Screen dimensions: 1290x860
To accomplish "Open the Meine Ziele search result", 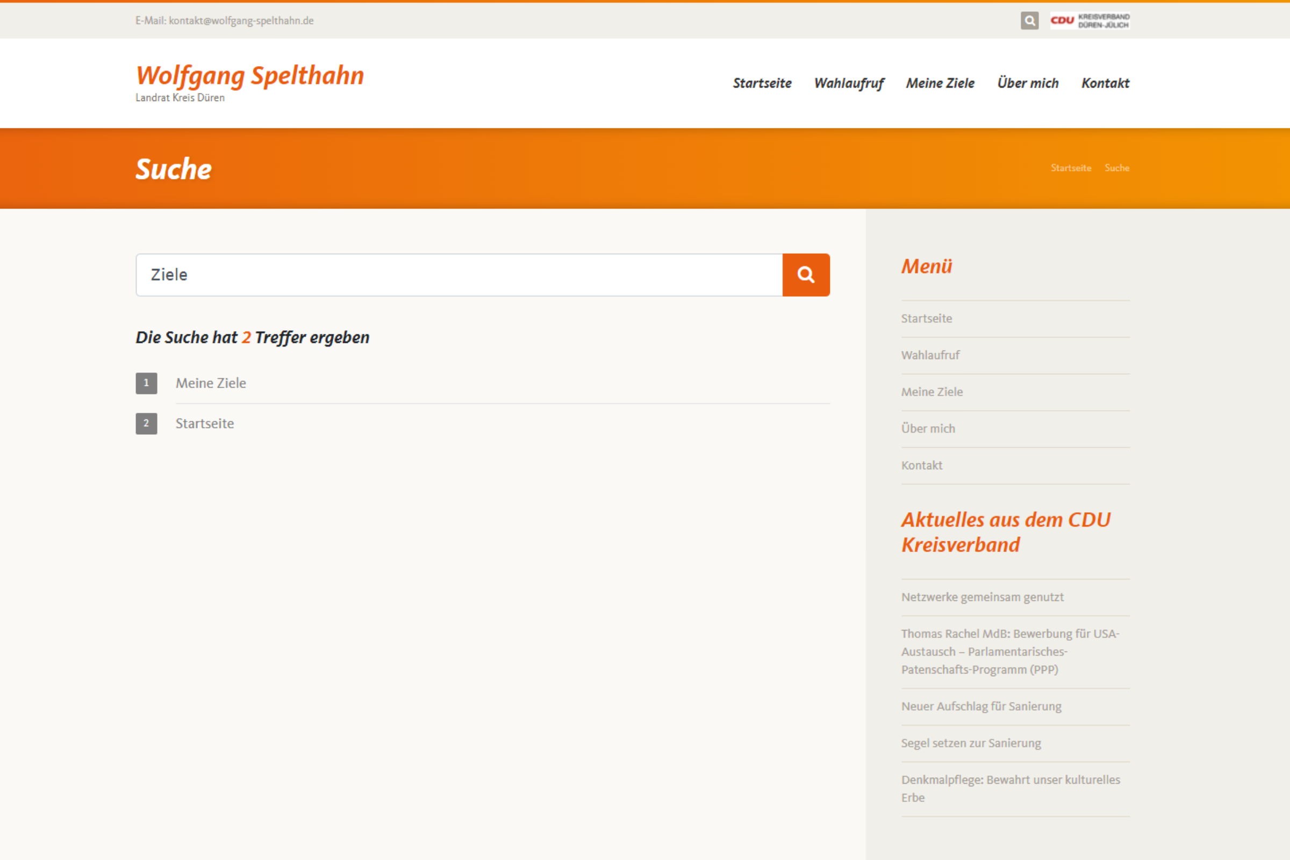I will [x=211, y=383].
